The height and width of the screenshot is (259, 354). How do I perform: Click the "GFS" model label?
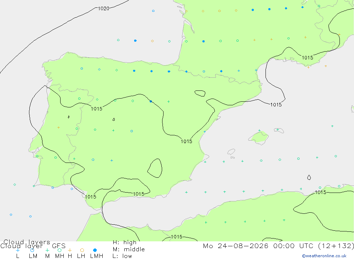point(59,246)
